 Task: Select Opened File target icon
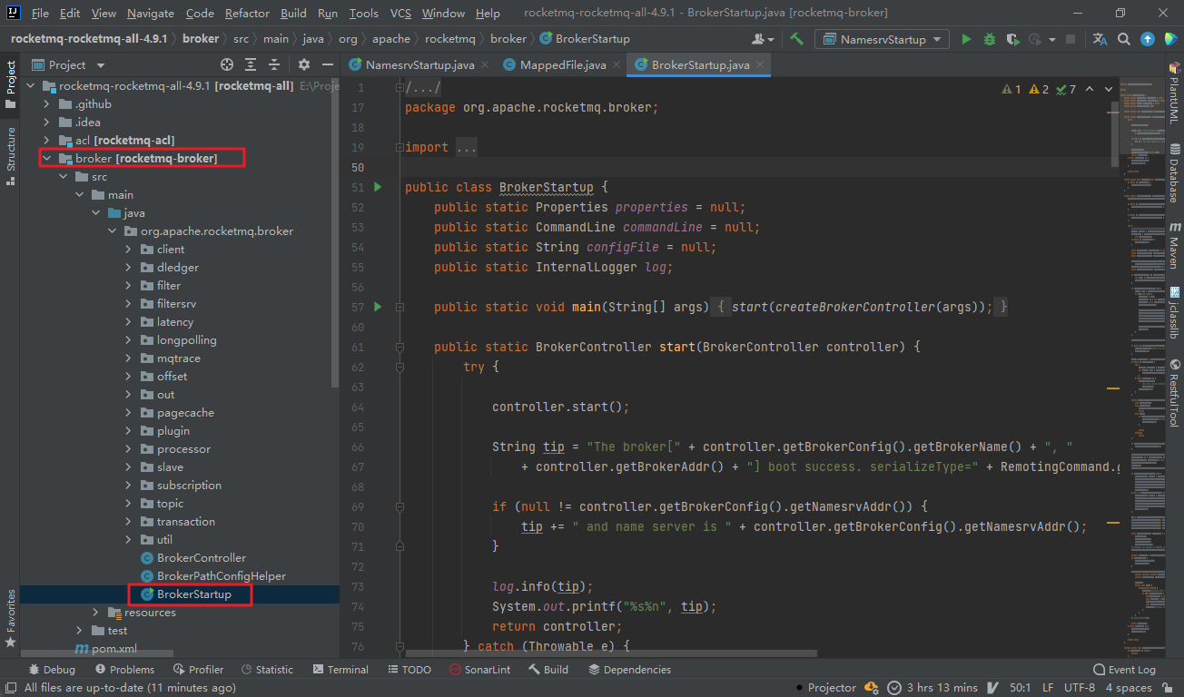[226, 64]
